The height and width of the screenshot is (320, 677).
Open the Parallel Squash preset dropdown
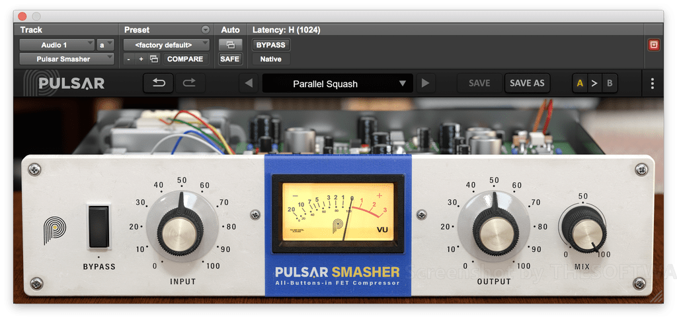[337, 84]
